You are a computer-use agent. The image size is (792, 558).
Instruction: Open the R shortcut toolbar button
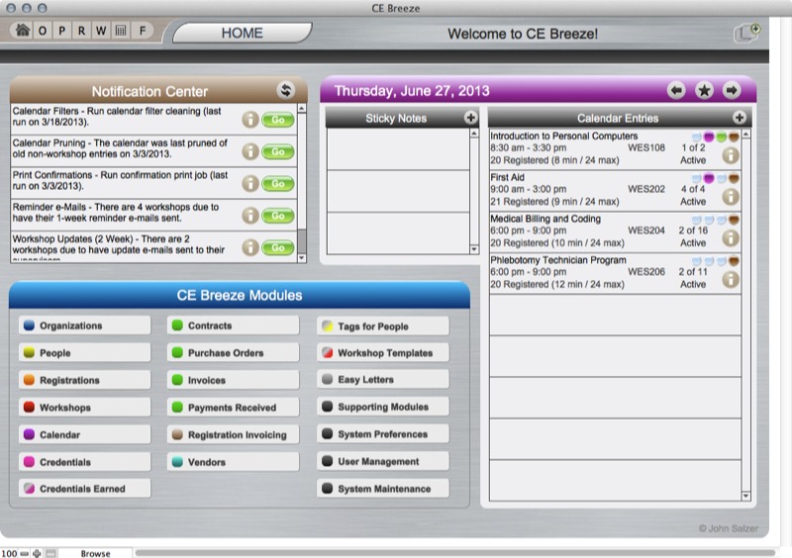click(81, 31)
